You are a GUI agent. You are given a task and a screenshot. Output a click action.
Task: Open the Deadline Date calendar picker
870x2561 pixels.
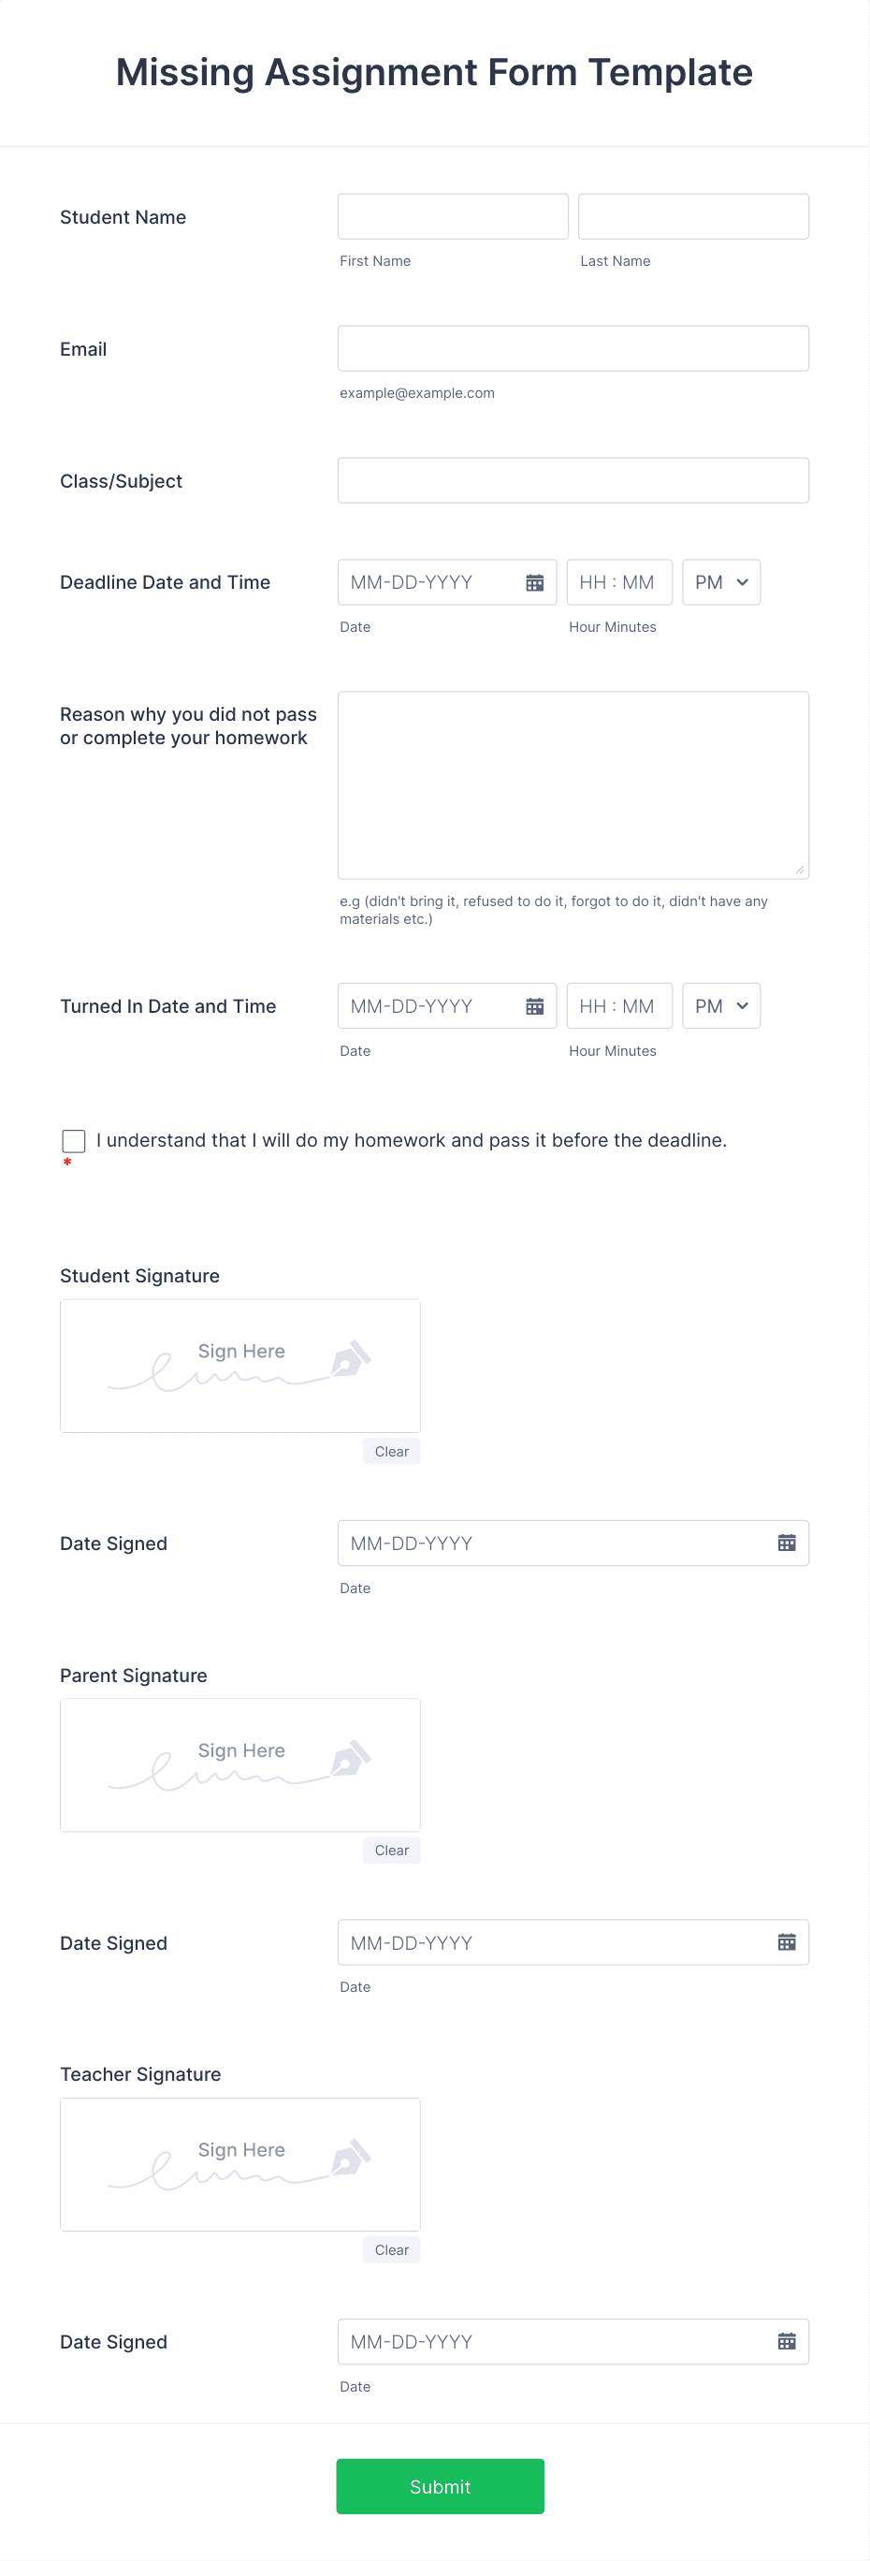534,581
